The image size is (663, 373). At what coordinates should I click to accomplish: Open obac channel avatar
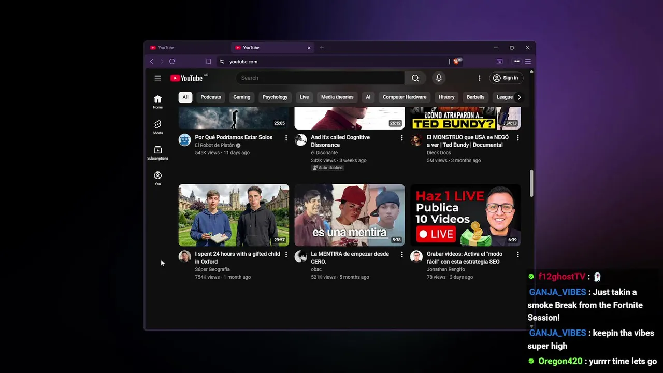pyautogui.click(x=301, y=256)
